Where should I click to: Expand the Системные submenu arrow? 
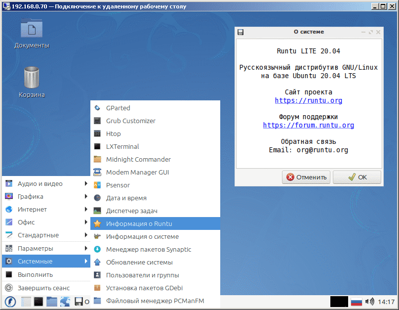click(x=86, y=261)
